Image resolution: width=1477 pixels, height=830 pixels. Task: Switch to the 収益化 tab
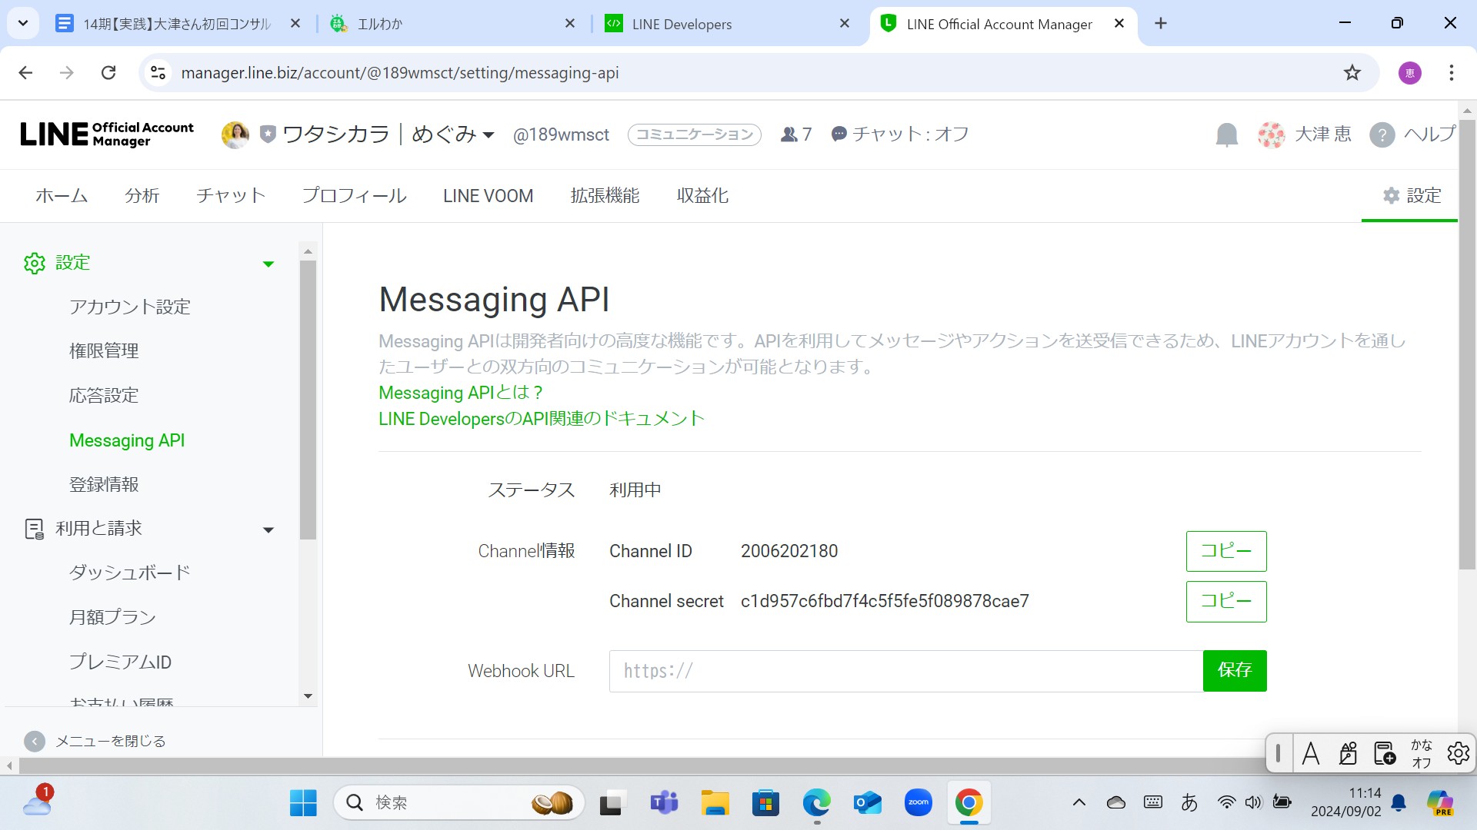(x=702, y=196)
